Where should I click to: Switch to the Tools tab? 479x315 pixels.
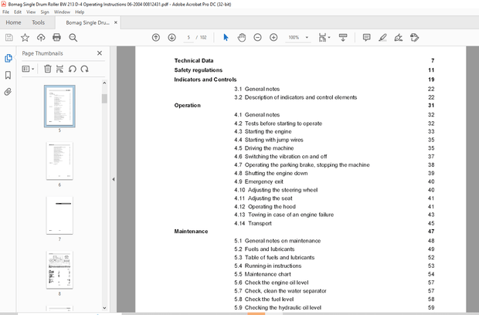pos(38,22)
